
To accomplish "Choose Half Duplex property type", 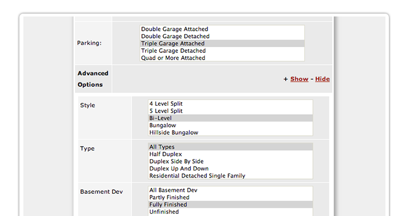I will pyautogui.click(x=230, y=154).
